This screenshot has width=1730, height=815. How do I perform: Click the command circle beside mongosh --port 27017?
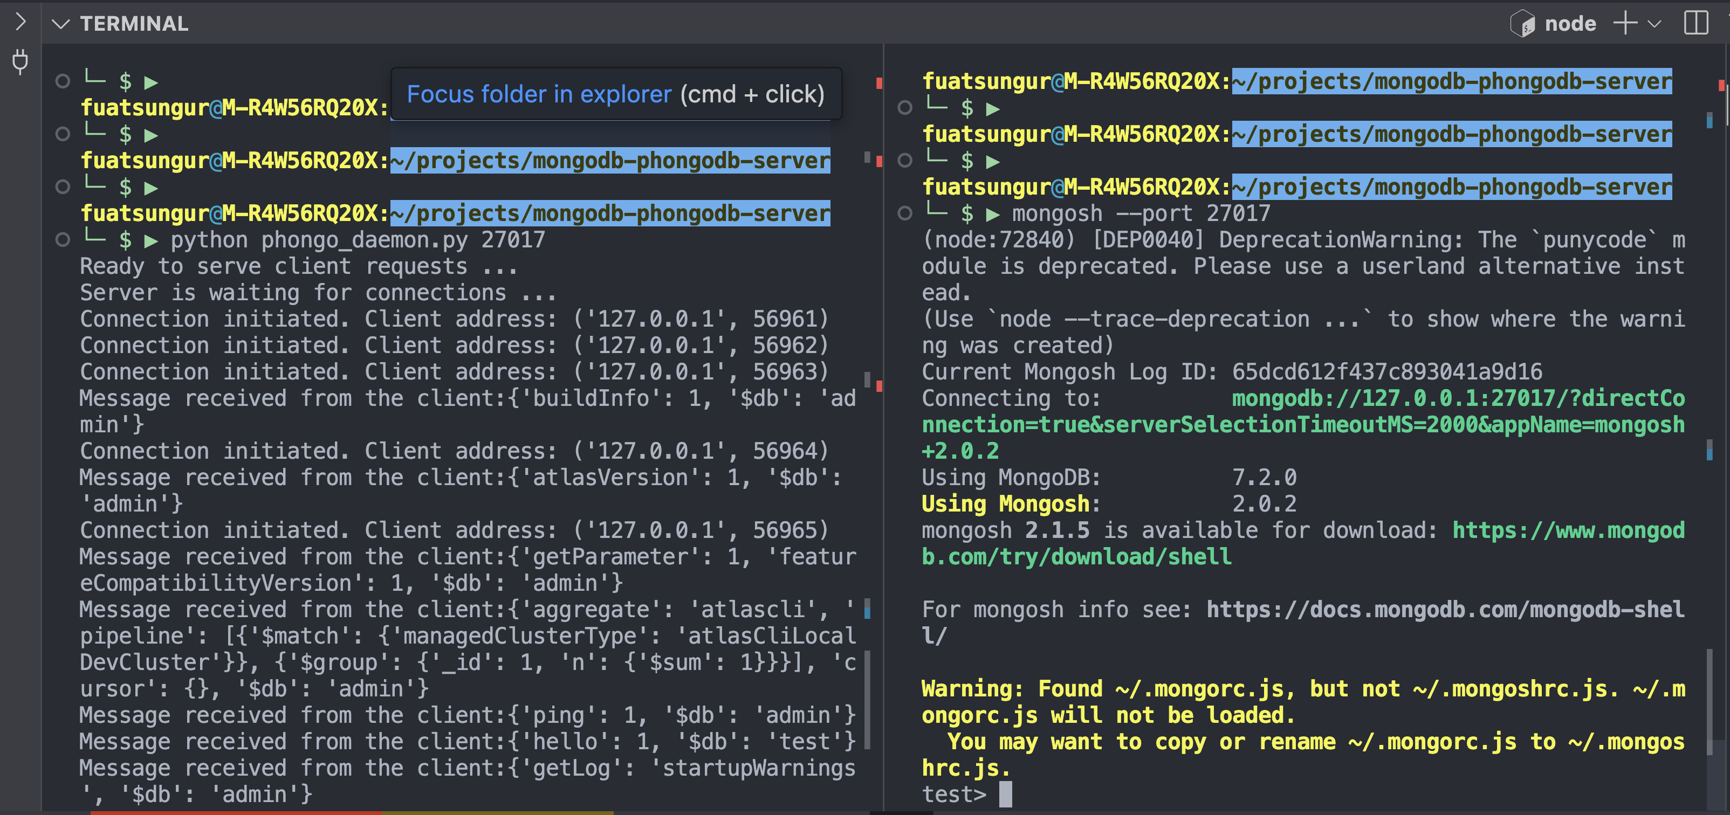pyautogui.click(x=905, y=213)
